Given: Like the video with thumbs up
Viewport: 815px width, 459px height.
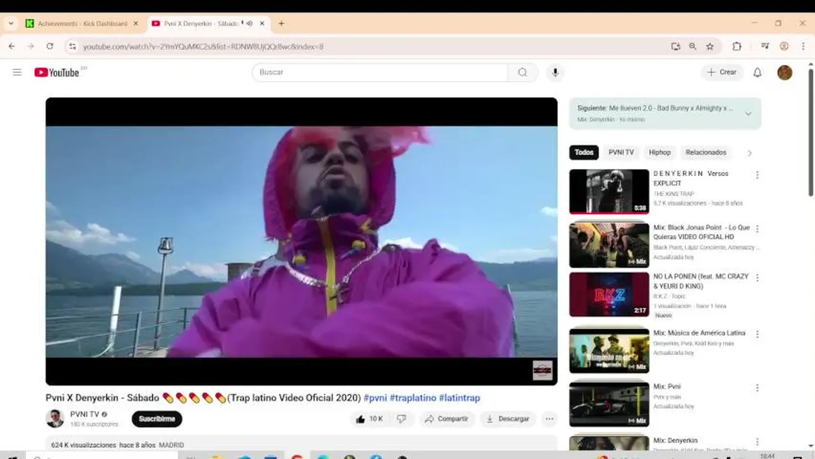Looking at the screenshot, I should [x=369, y=419].
